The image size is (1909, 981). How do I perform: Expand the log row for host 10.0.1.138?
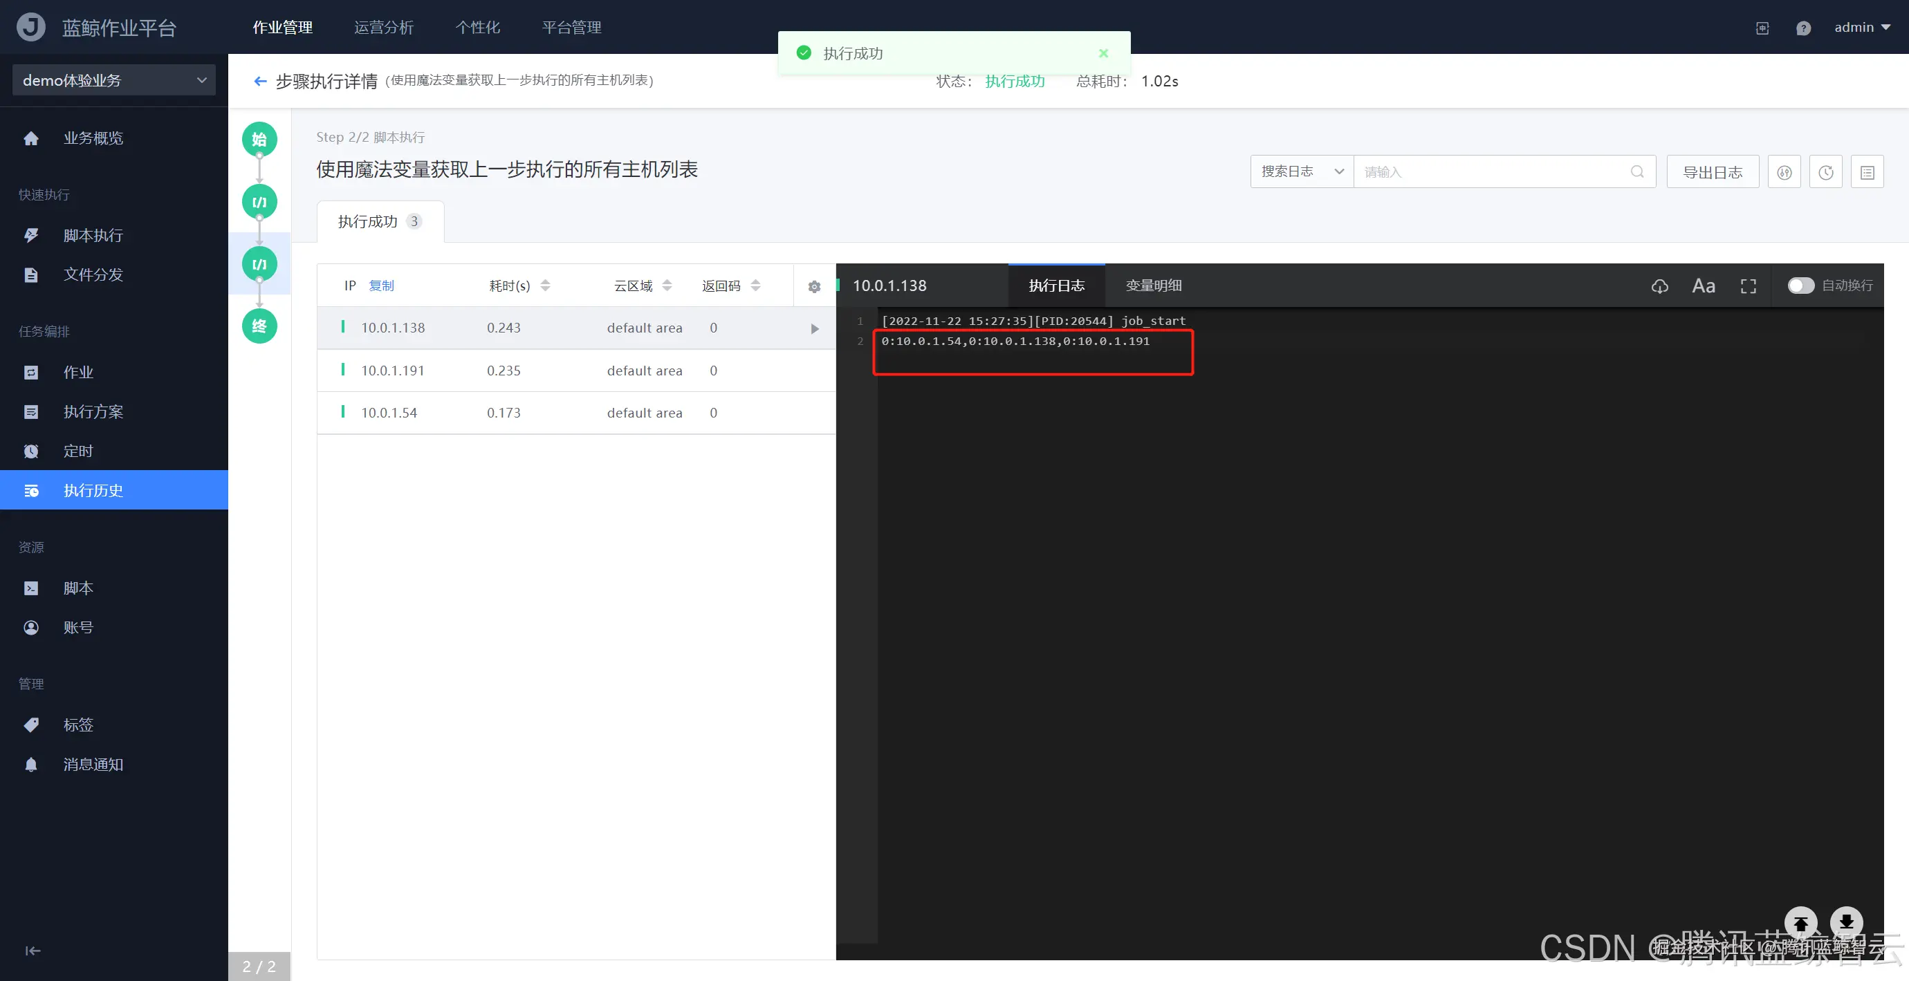[x=815, y=328]
